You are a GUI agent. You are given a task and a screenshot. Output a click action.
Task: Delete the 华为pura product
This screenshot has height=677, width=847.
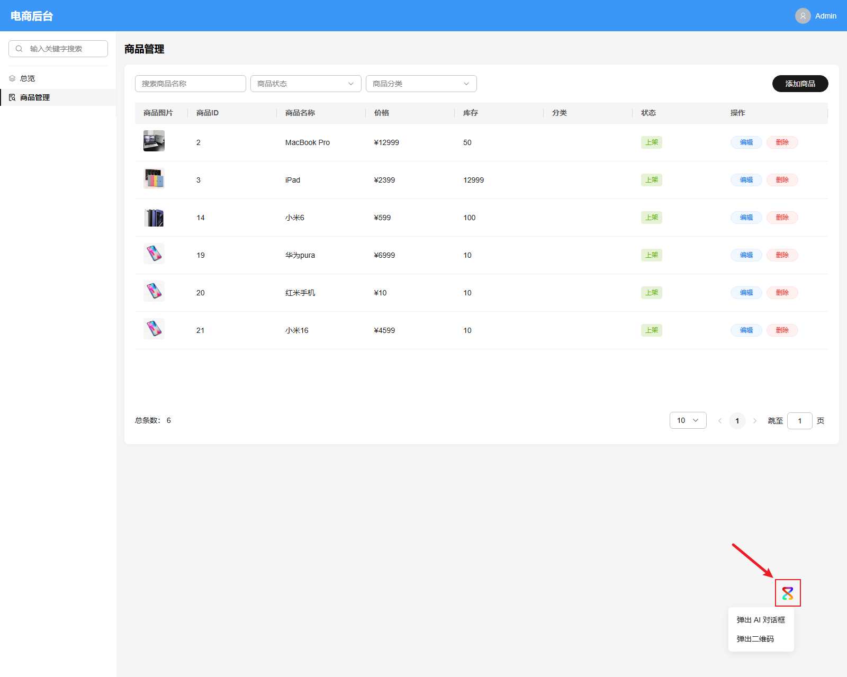pyautogui.click(x=782, y=255)
